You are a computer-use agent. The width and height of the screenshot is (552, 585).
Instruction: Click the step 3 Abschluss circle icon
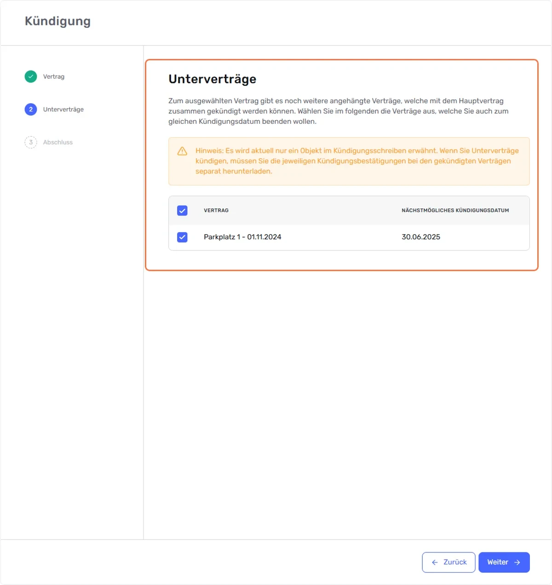[31, 142]
